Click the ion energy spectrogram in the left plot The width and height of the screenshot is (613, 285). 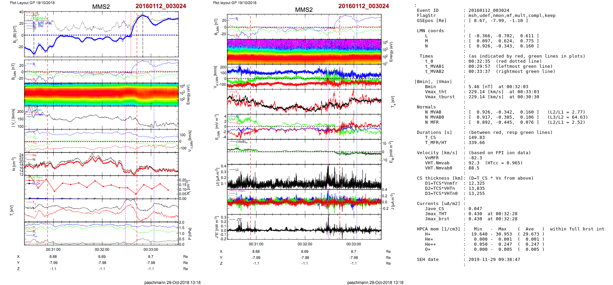pyautogui.click(x=101, y=94)
